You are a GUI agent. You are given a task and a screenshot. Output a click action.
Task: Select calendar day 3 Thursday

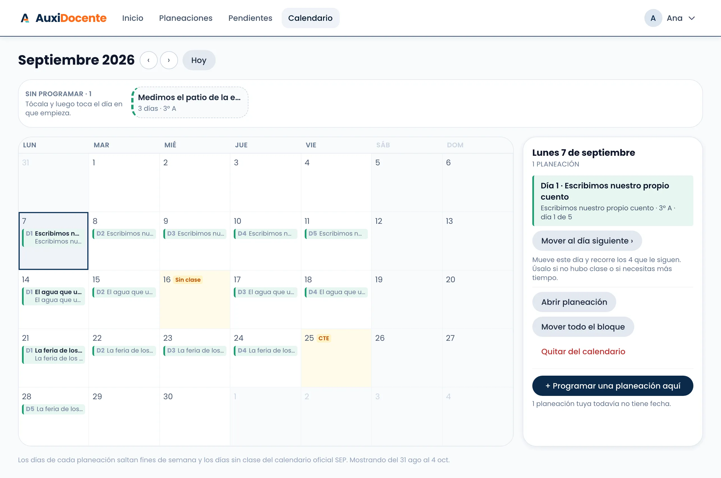coord(265,182)
